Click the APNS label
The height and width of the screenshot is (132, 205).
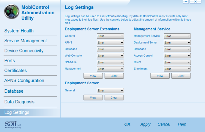pyautogui.click(x=68, y=43)
